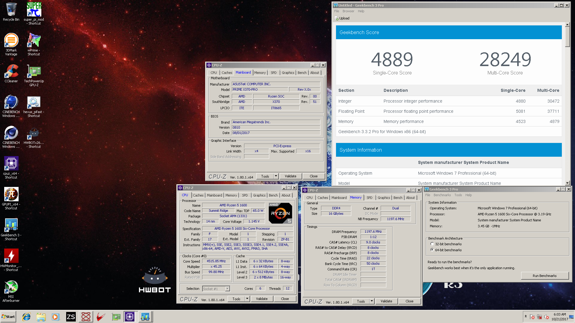Open Help menu in Geekbench results window
The height and width of the screenshot is (323, 575).
pos(361,11)
